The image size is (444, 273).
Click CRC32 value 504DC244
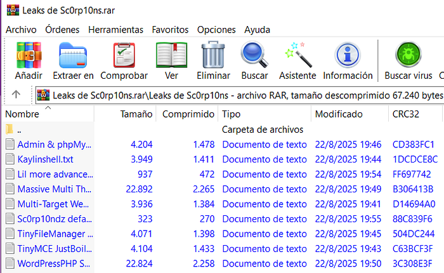(414, 234)
